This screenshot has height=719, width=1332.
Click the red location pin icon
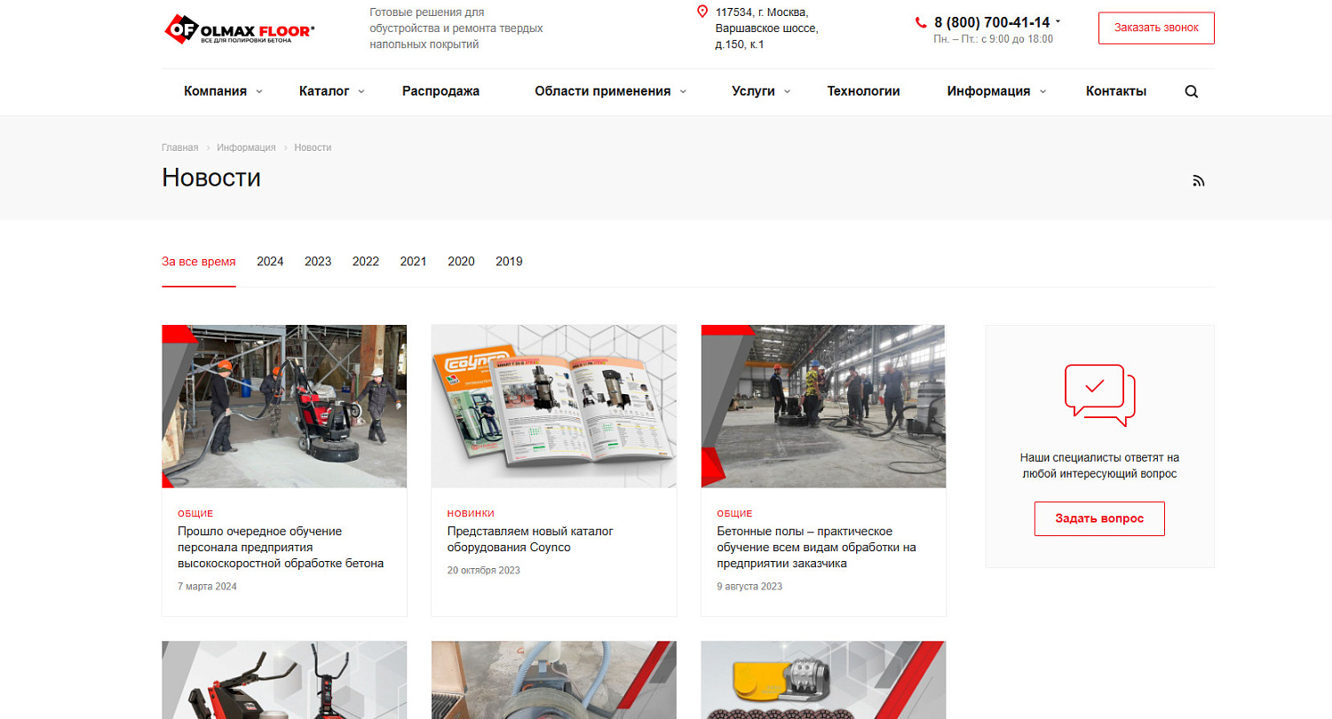pyautogui.click(x=702, y=12)
